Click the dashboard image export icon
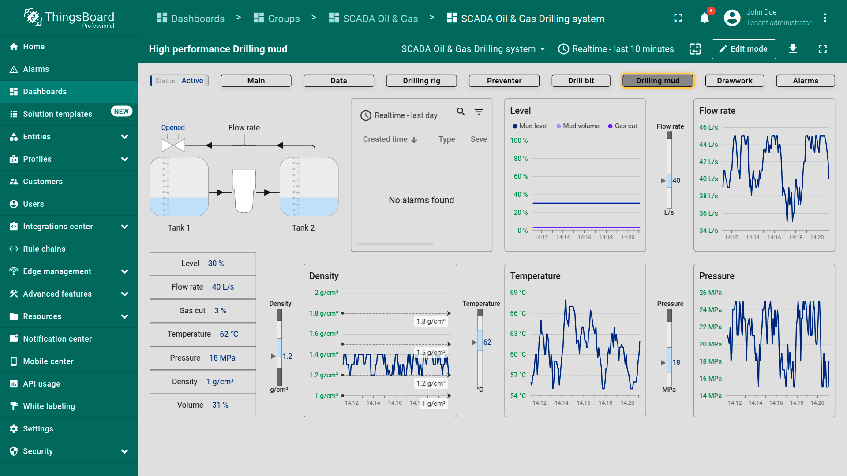 pyautogui.click(x=695, y=49)
